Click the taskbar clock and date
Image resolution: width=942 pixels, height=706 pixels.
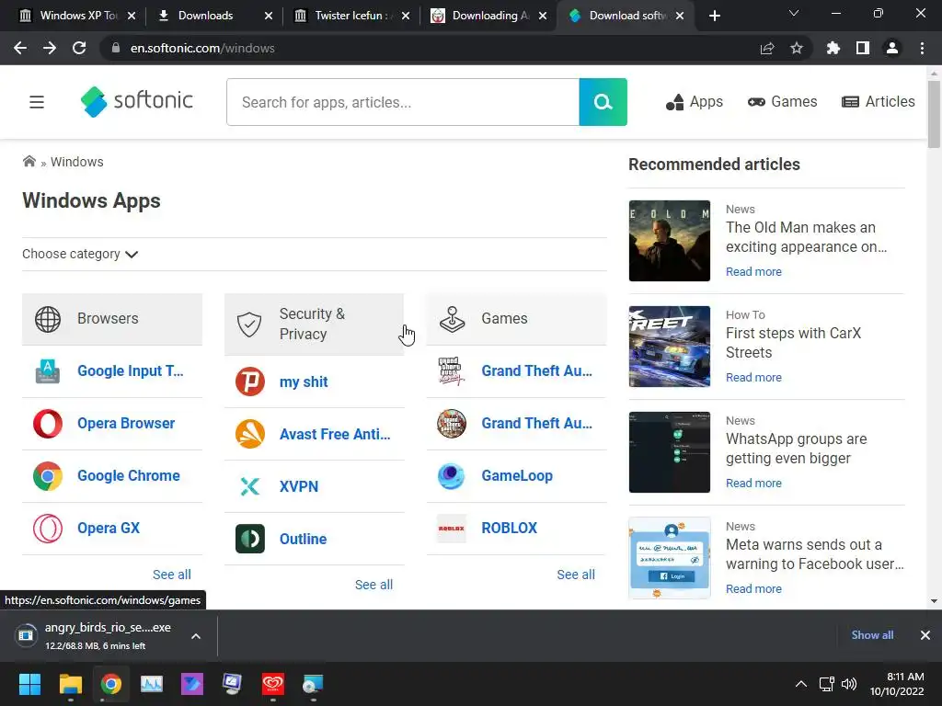pos(897,684)
